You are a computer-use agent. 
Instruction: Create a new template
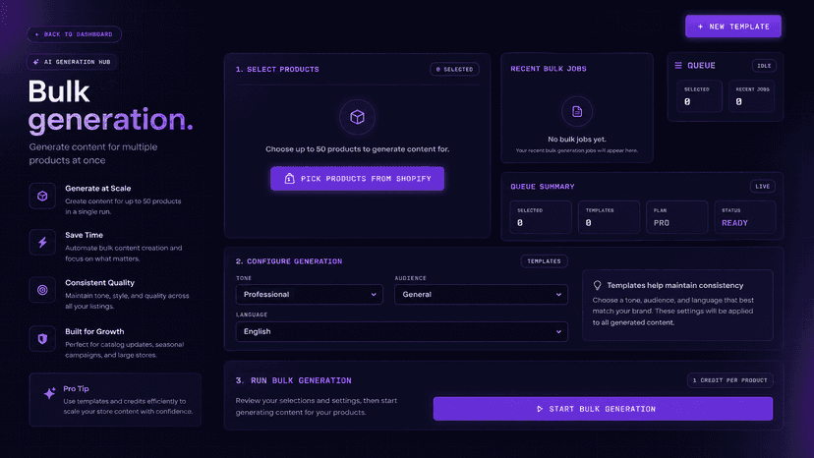733,26
